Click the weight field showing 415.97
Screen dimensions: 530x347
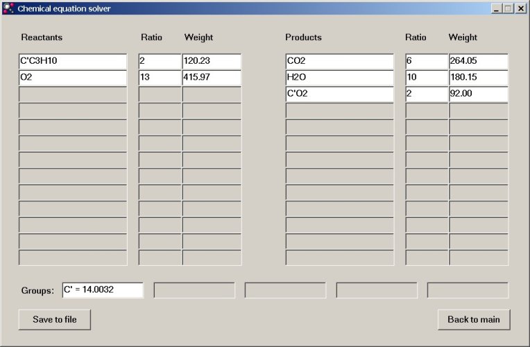coord(212,77)
